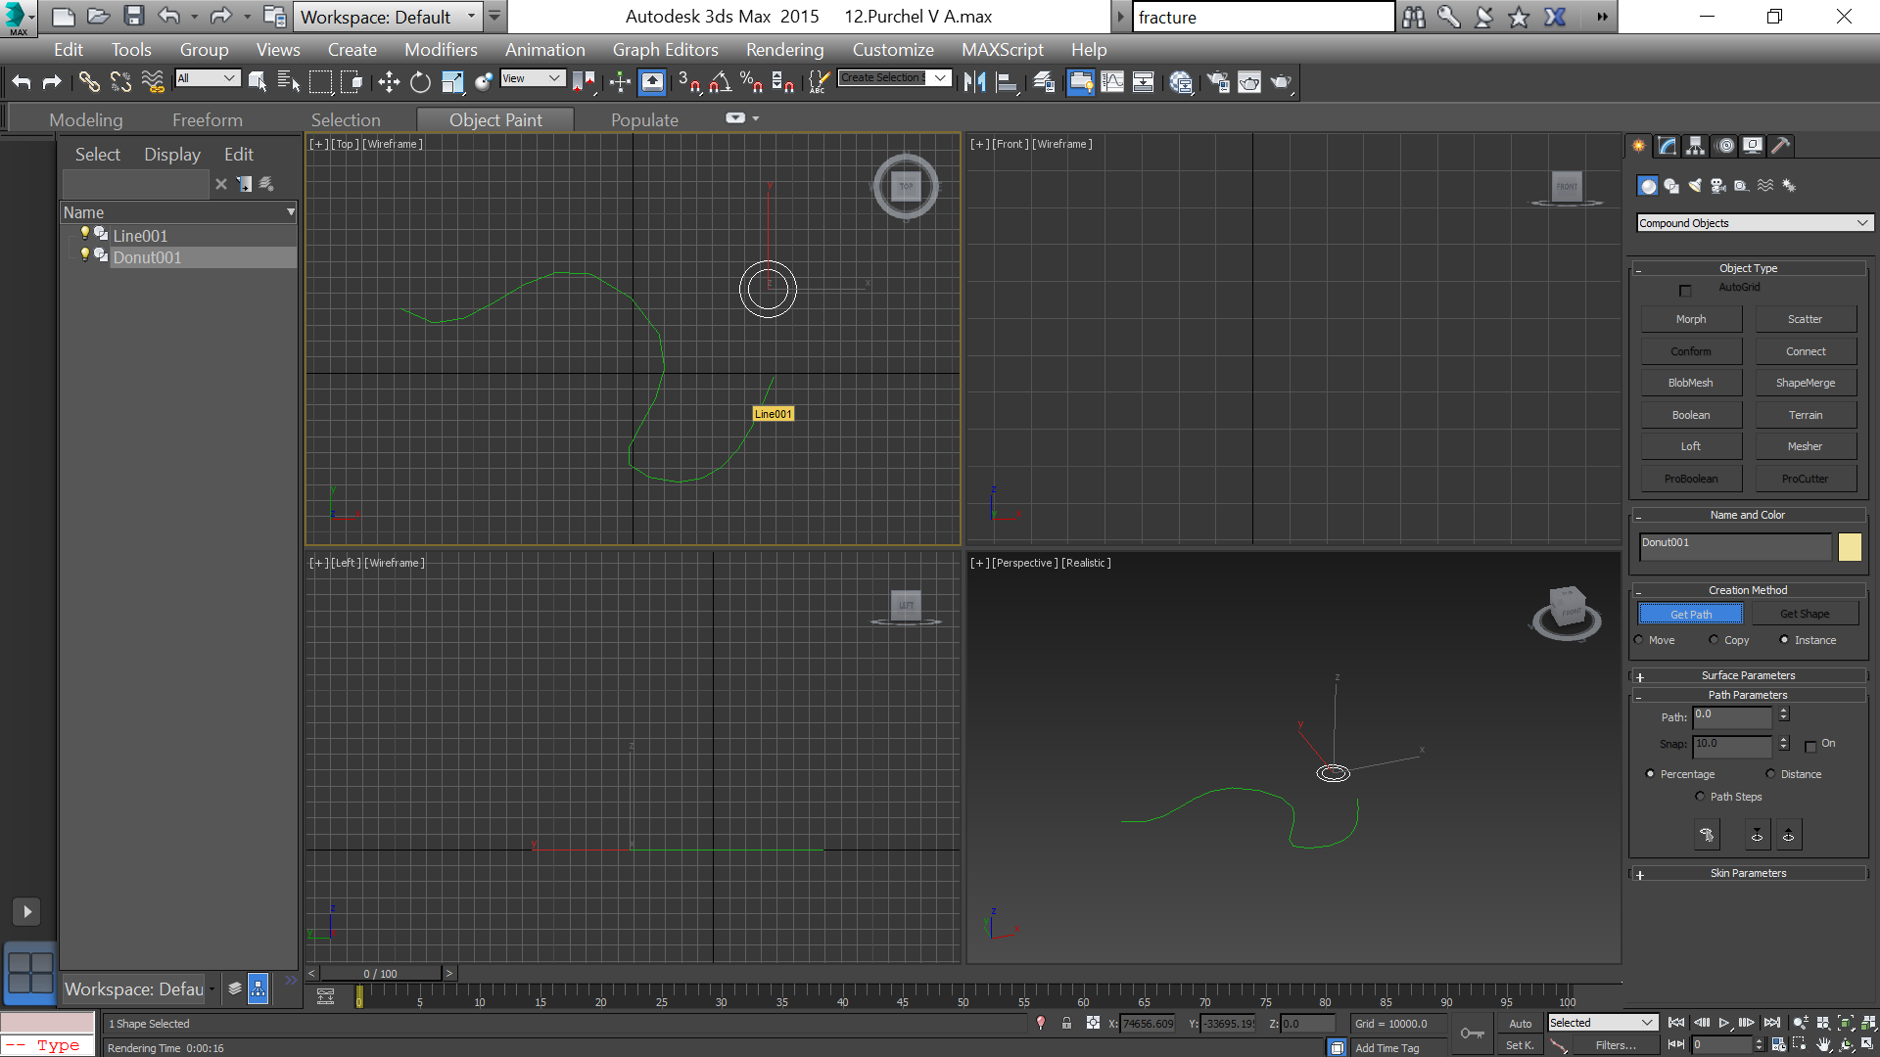
Task: Activate the Select and Scale tool
Action: tap(452, 82)
